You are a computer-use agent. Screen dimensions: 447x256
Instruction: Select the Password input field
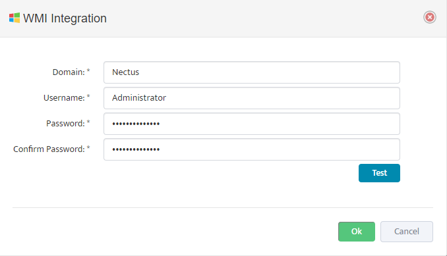coord(252,124)
